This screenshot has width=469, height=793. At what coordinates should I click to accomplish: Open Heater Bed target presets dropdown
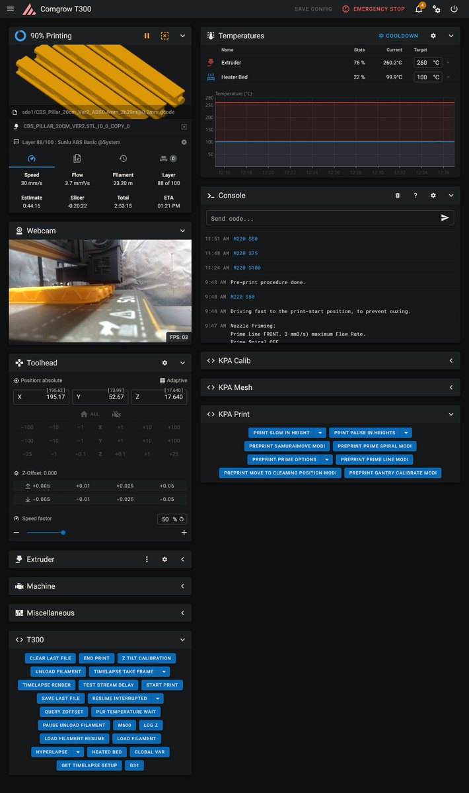[x=449, y=77]
